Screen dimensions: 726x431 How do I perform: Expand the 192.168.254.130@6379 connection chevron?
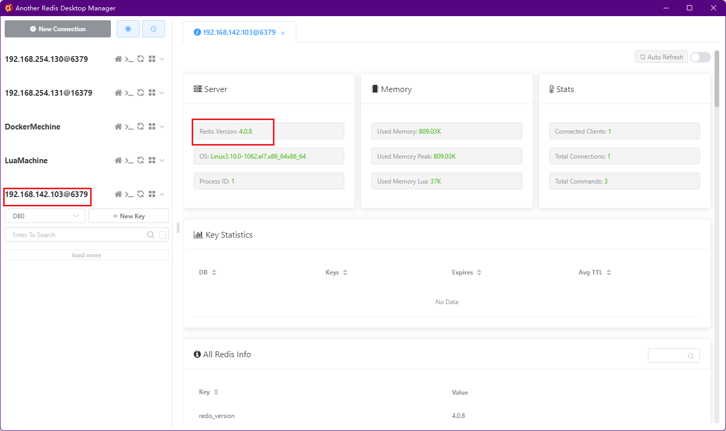pyautogui.click(x=162, y=59)
